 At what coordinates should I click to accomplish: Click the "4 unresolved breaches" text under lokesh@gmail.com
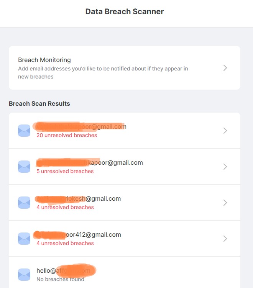click(x=65, y=207)
